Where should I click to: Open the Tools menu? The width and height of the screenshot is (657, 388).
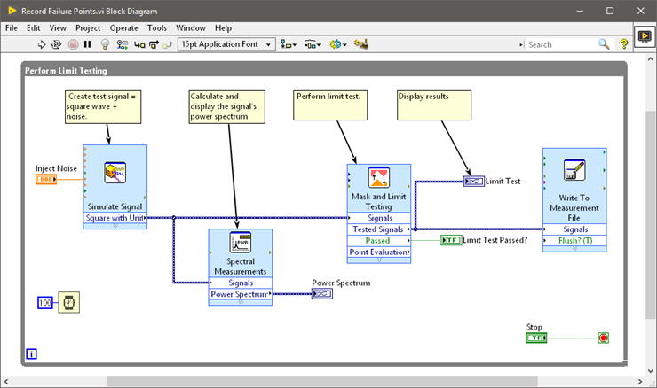[156, 27]
